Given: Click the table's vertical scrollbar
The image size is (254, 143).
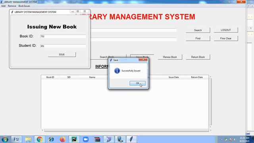Looking at the screenshot, I should 210,102.
